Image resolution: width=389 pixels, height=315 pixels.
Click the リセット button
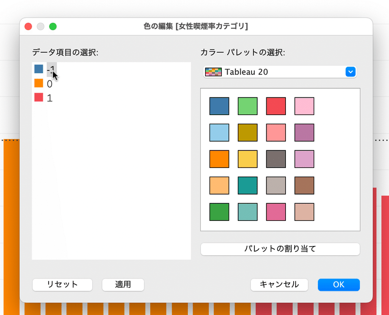(x=63, y=284)
